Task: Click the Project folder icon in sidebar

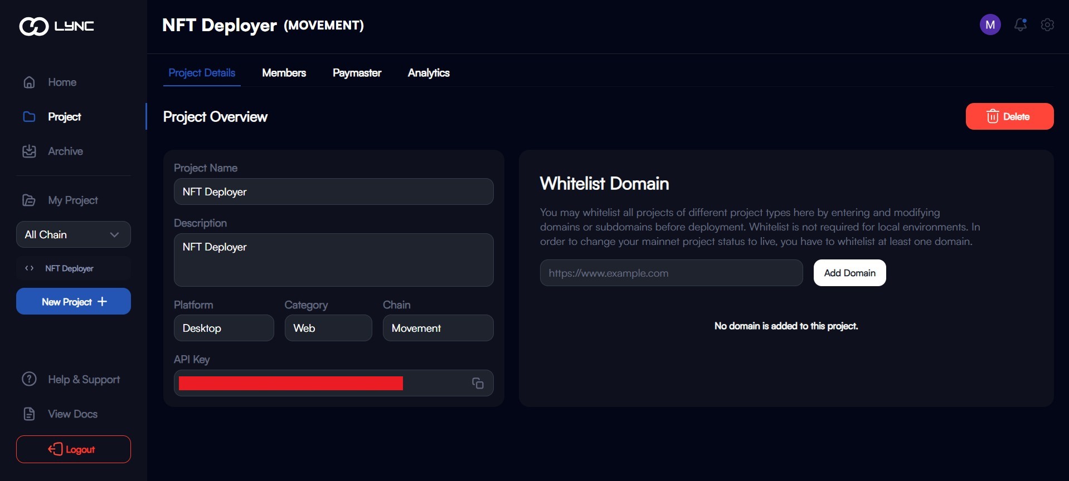Action: coord(29,117)
